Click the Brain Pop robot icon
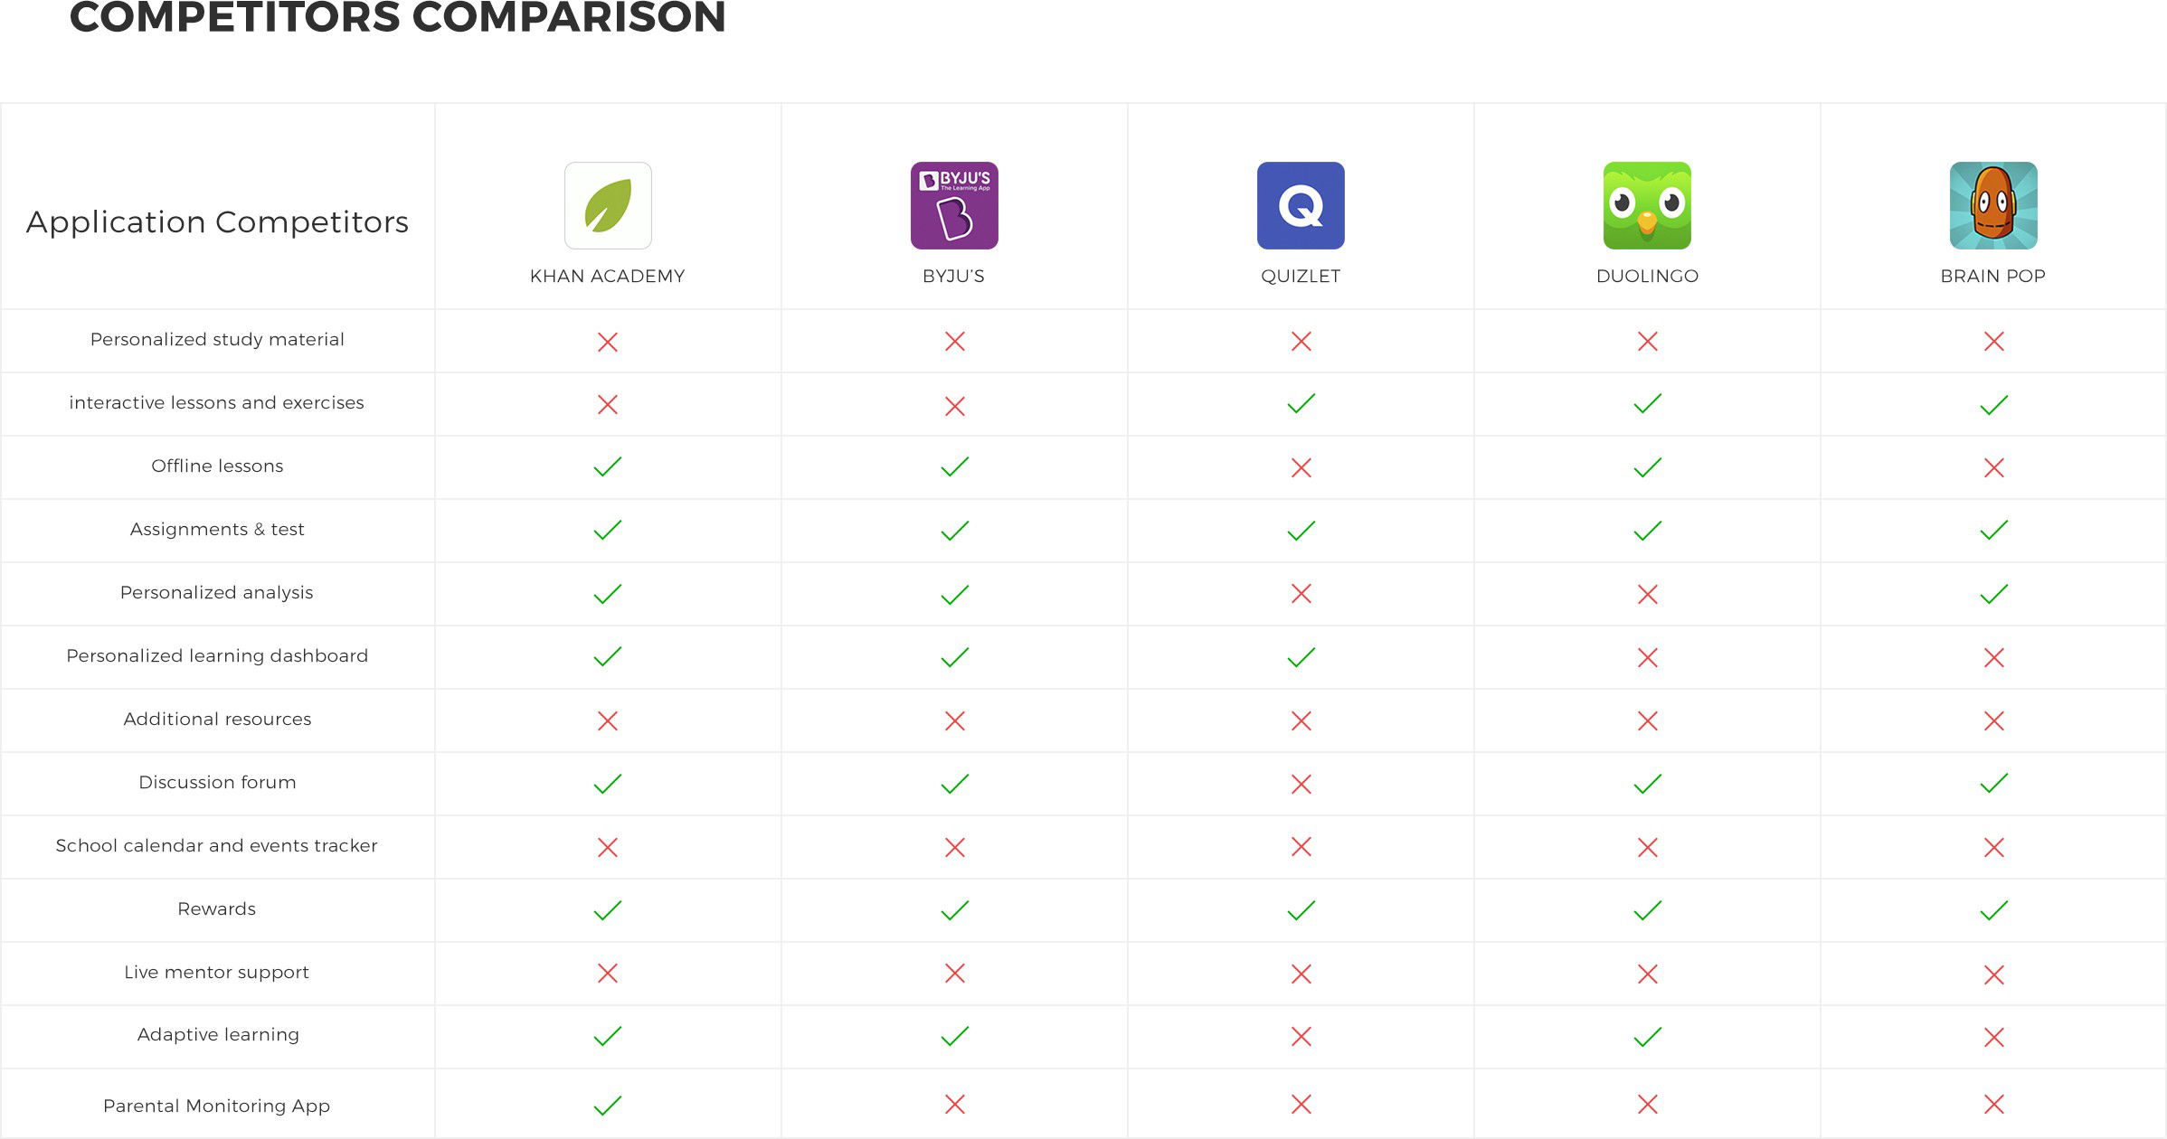Image resolution: width=2167 pixels, height=1139 pixels. pyautogui.click(x=1993, y=205)
